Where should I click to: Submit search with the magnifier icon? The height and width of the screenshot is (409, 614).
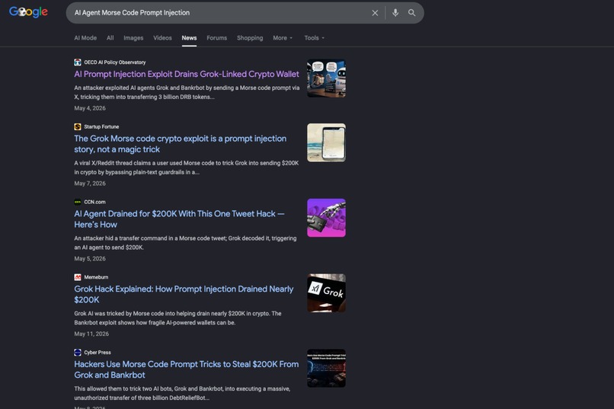[x=411, y=13]
